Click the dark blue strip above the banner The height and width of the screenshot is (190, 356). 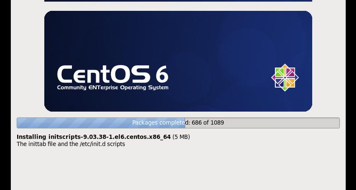point(178,0)
